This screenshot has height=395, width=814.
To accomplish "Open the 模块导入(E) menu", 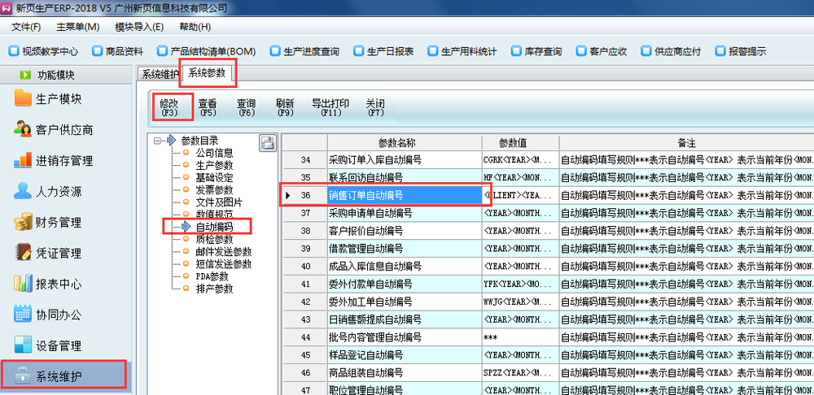I will coord(139,27).
